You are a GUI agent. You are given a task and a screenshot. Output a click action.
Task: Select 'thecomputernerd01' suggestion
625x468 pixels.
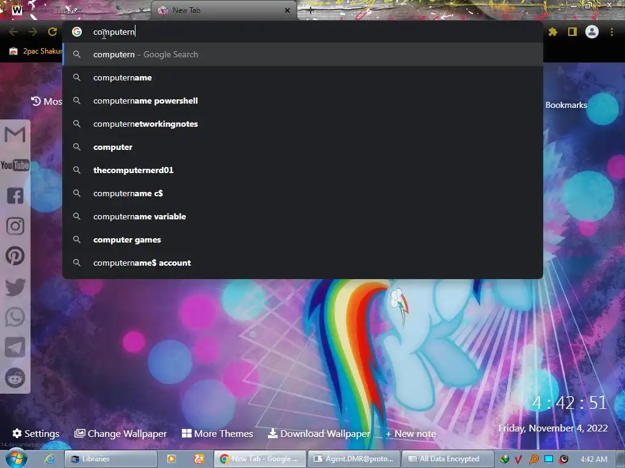coord(303,171)
